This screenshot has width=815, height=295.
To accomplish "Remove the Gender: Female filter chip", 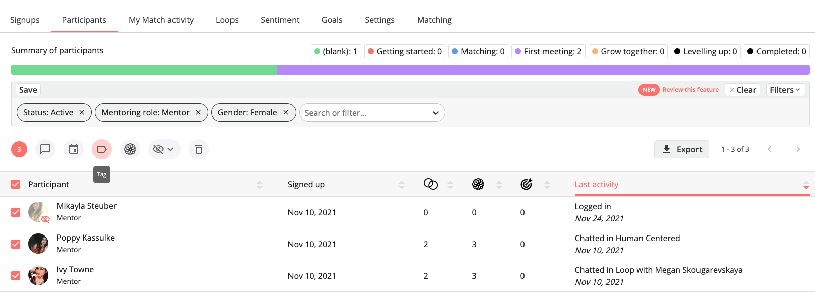I will pyautogui.click(x=286, y=112).
